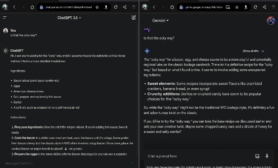Reload the Gemini browser page
The height and width of the screenshot is (168, 278).
[256, 7]
